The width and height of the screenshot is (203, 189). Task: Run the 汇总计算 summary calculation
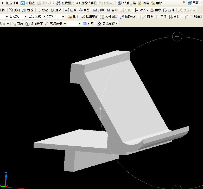[10, 3]
